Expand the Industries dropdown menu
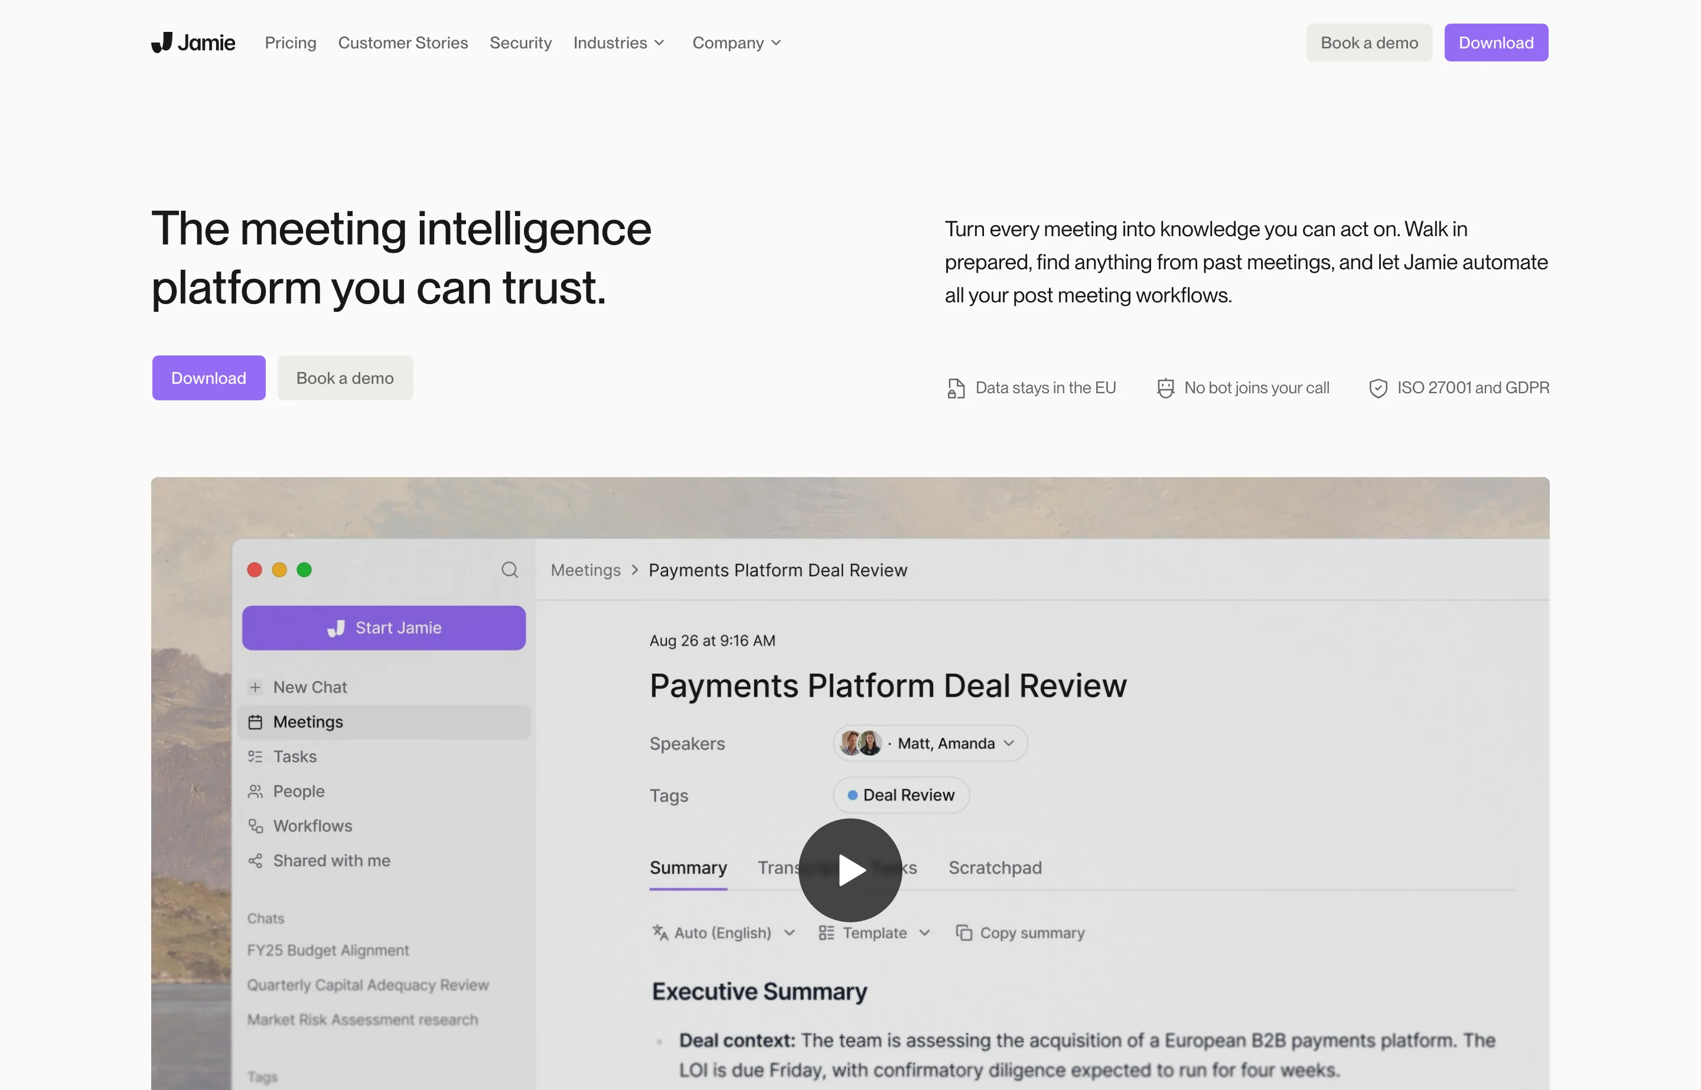The image size is (1701, 1090). click(618, 43)
